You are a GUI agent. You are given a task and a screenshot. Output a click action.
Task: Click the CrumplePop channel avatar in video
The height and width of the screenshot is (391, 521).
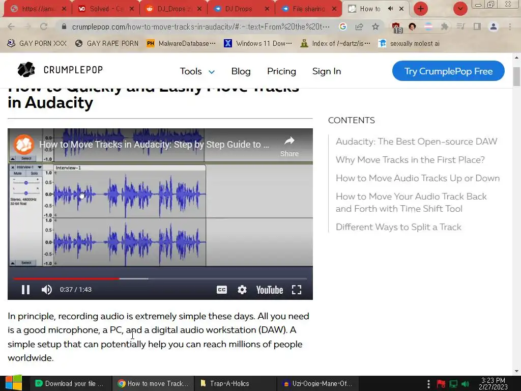[23, 144]
